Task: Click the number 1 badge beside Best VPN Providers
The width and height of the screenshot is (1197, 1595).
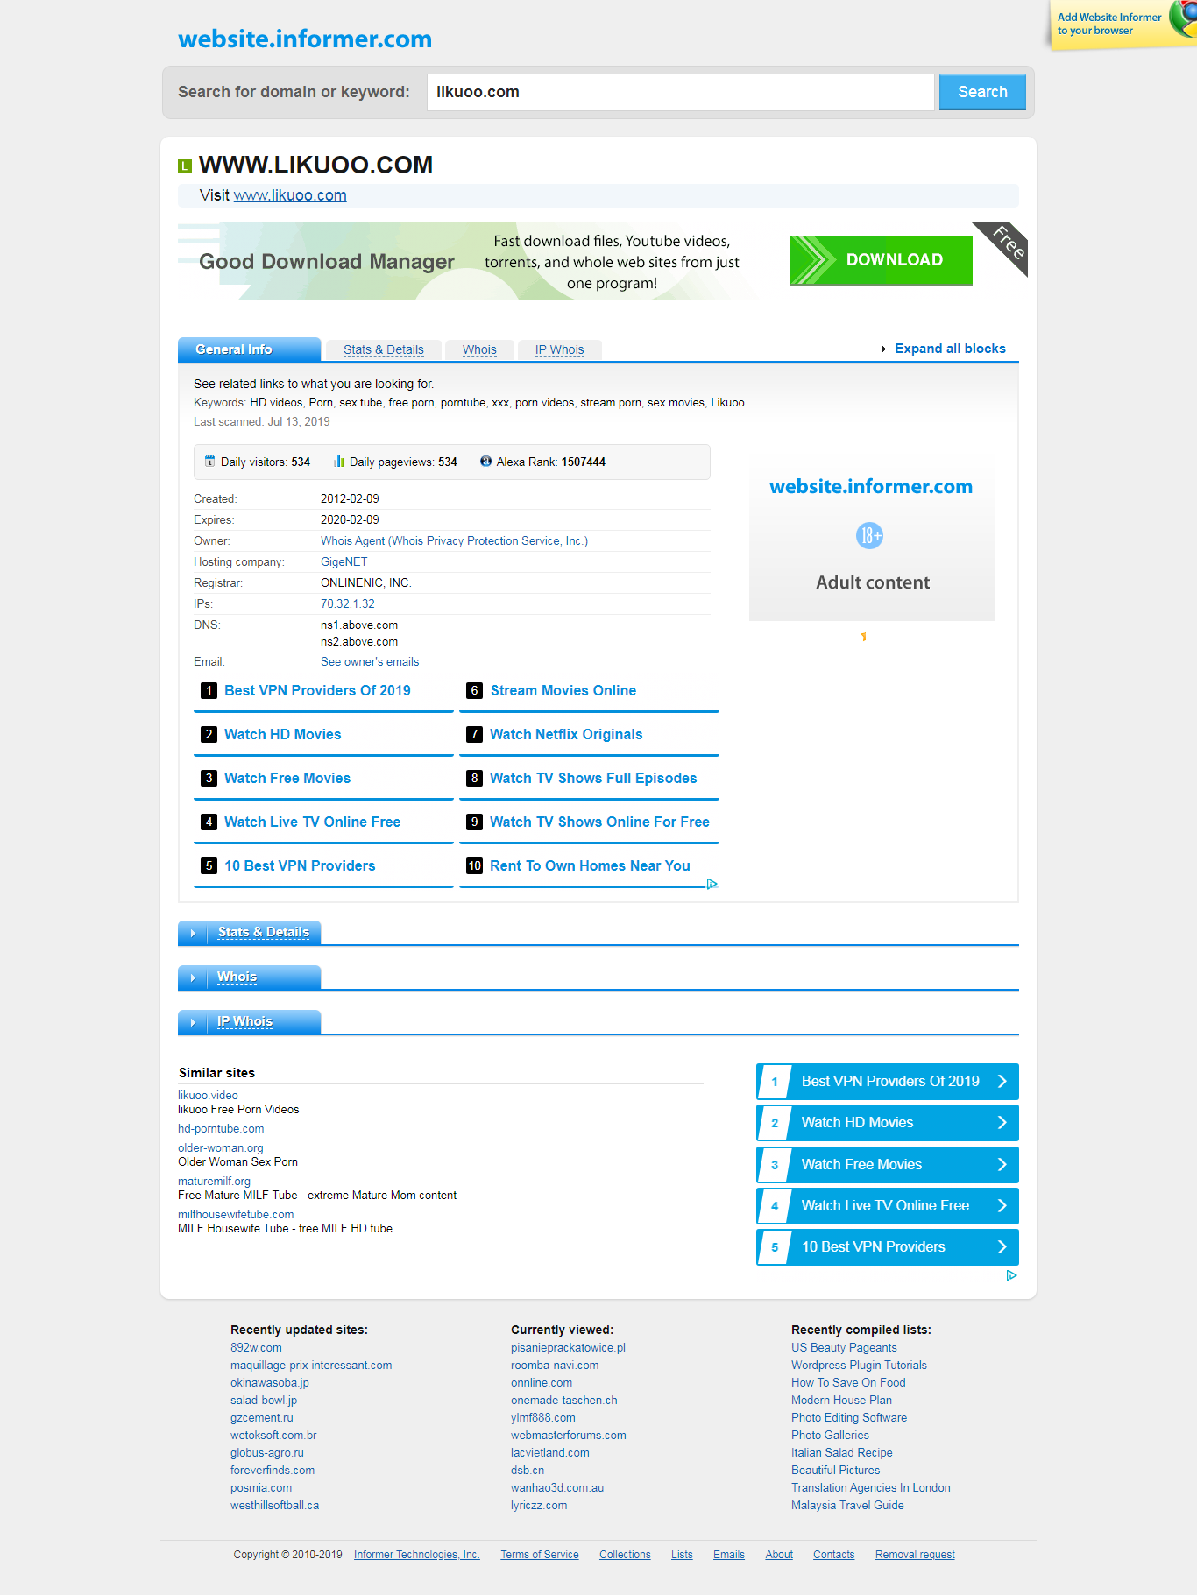Action: 209,690
